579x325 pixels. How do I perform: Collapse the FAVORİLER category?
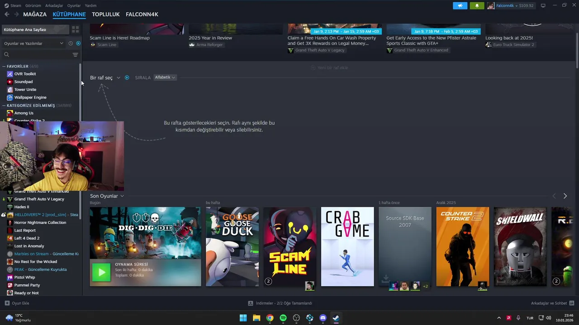pos(4,66)
